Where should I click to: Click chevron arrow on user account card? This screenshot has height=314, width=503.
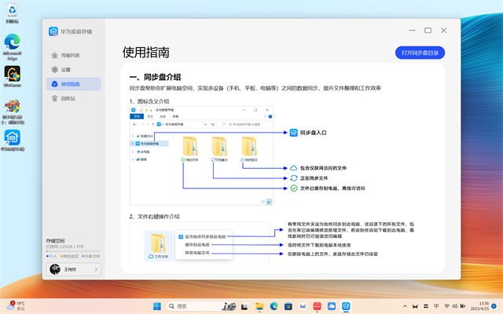[96, 269]
